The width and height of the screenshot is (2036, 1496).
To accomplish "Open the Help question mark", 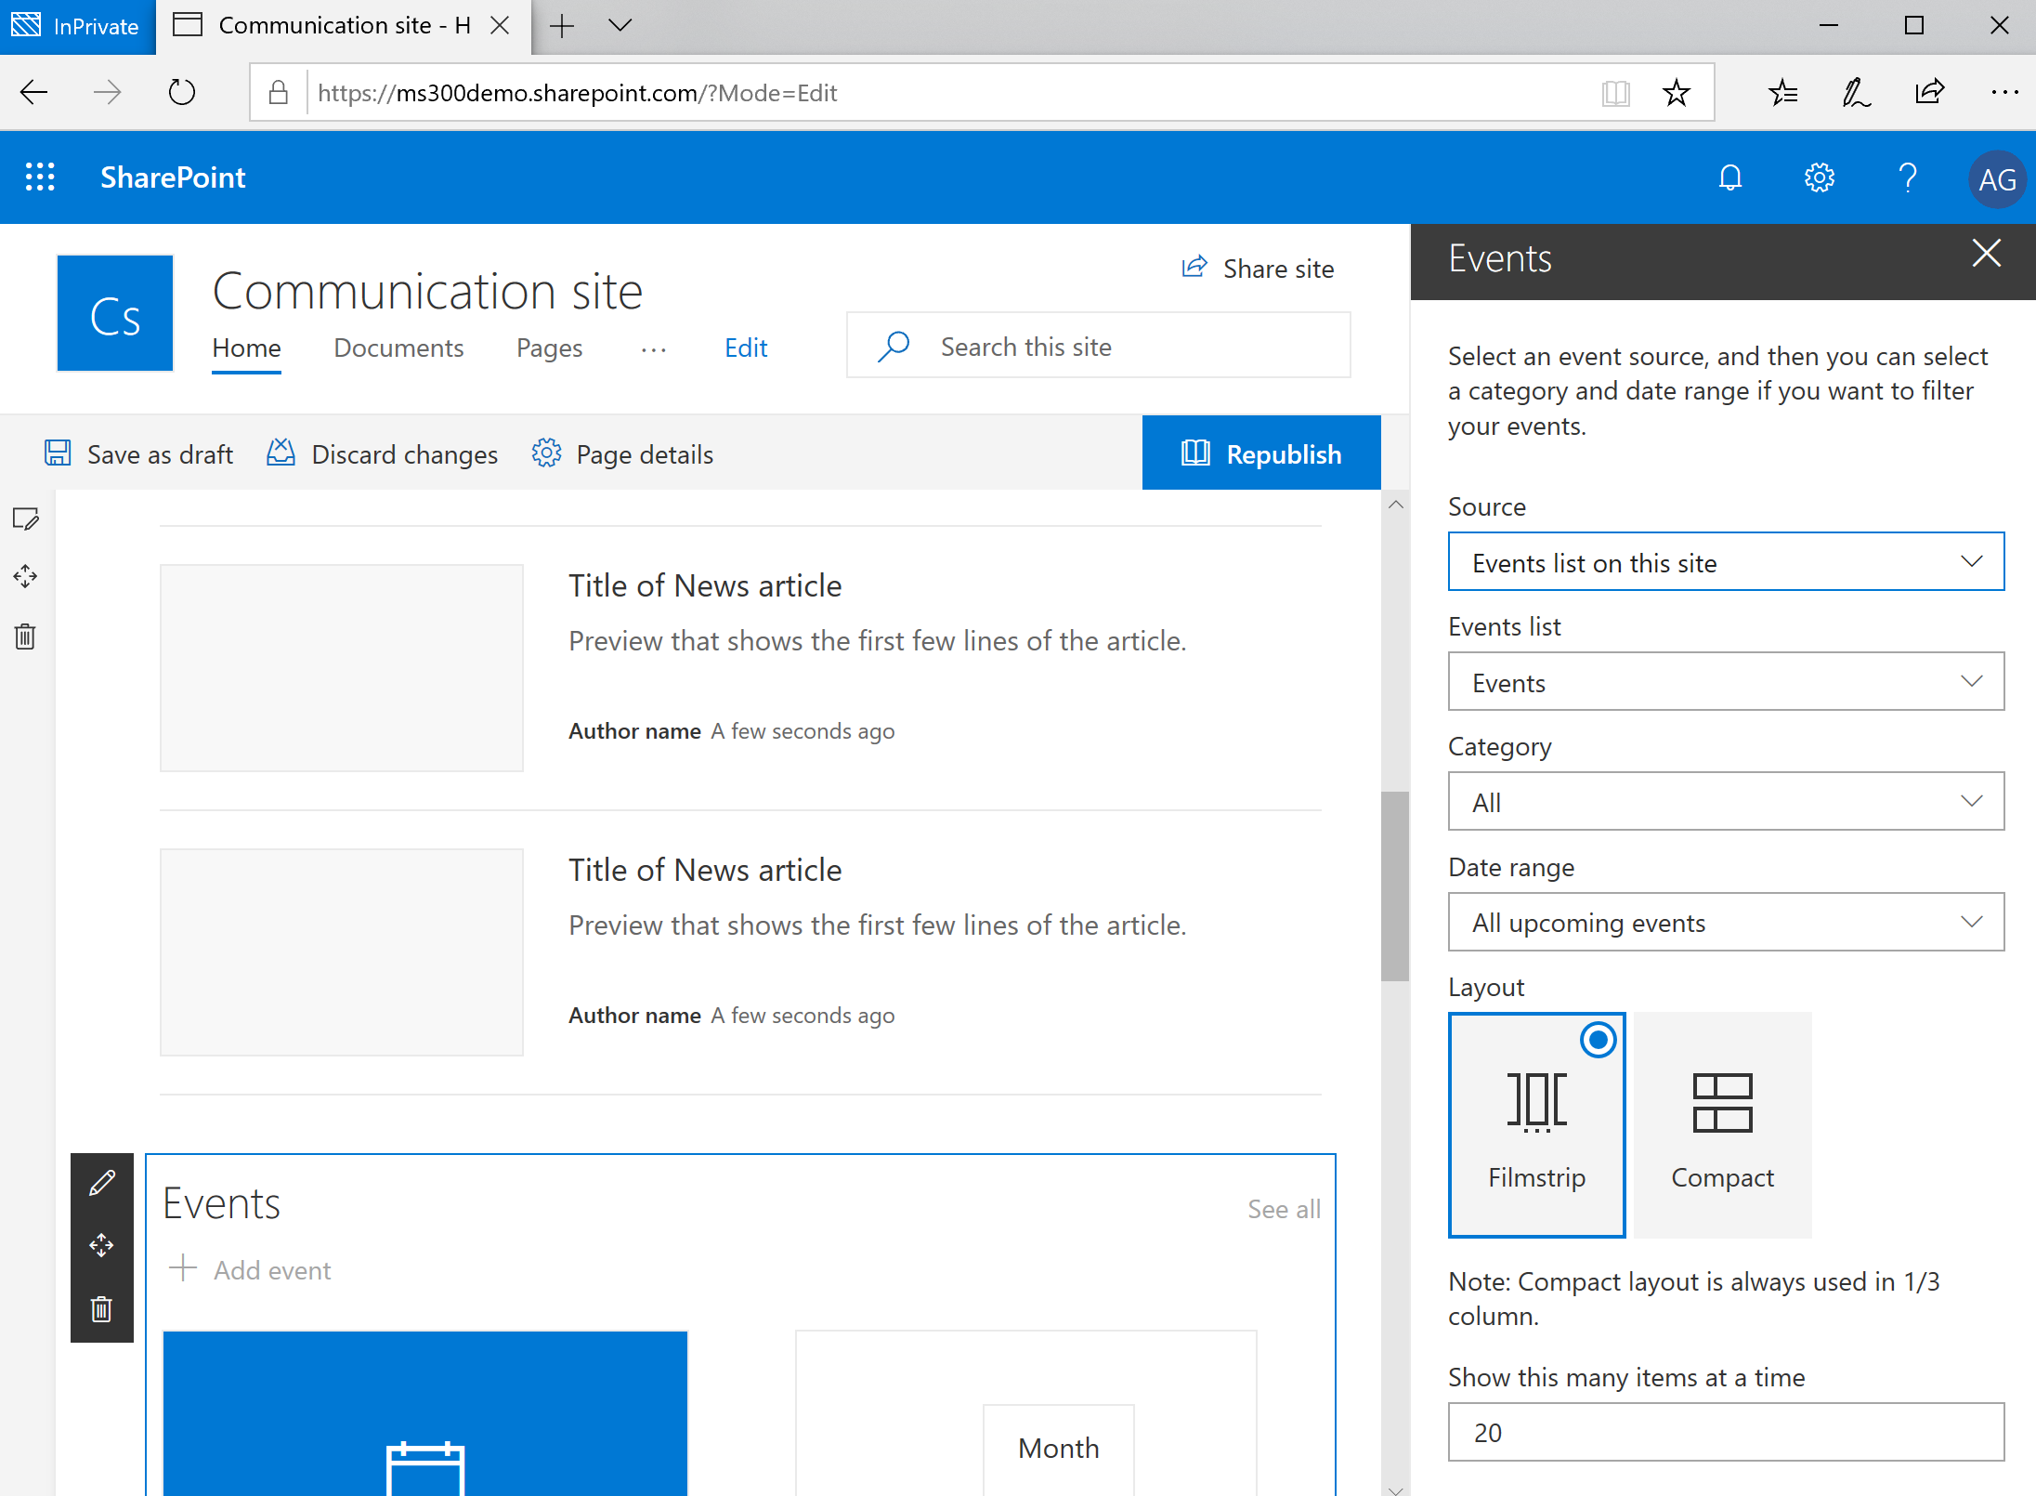I will pos(1908,177).
